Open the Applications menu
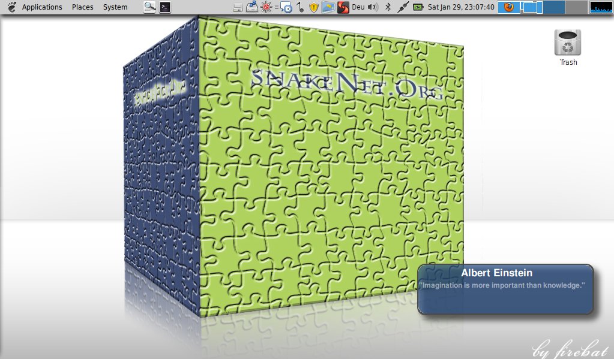Screen dimensions: 614x359 coord(42,7)
